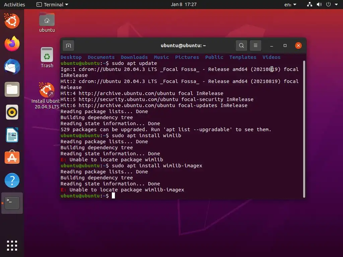Click the 'Pictures' directory name in terminal
Viewport: 343px width, 257px height.
coord(187,57)
